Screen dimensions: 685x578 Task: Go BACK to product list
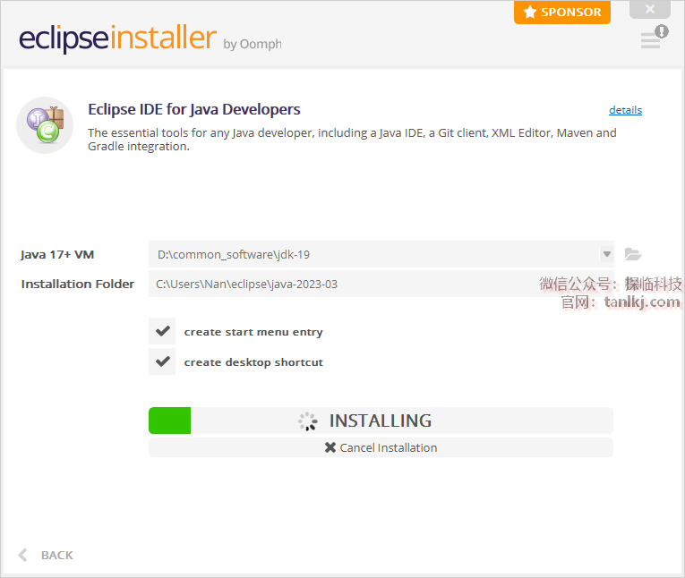[46, 555]
